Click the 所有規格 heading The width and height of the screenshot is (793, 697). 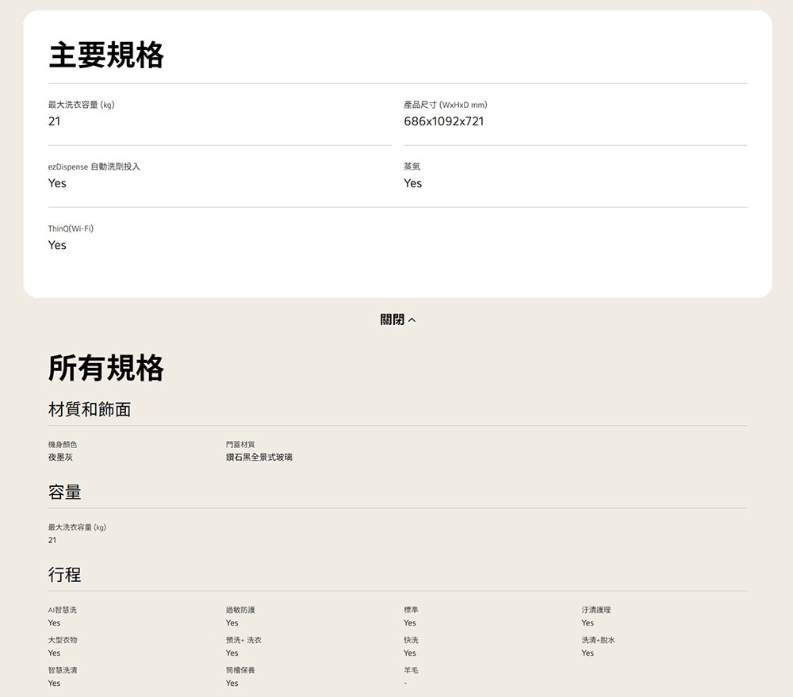(106, 368)
